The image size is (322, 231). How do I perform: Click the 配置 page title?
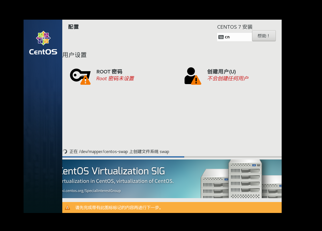(x=74, y=27)
